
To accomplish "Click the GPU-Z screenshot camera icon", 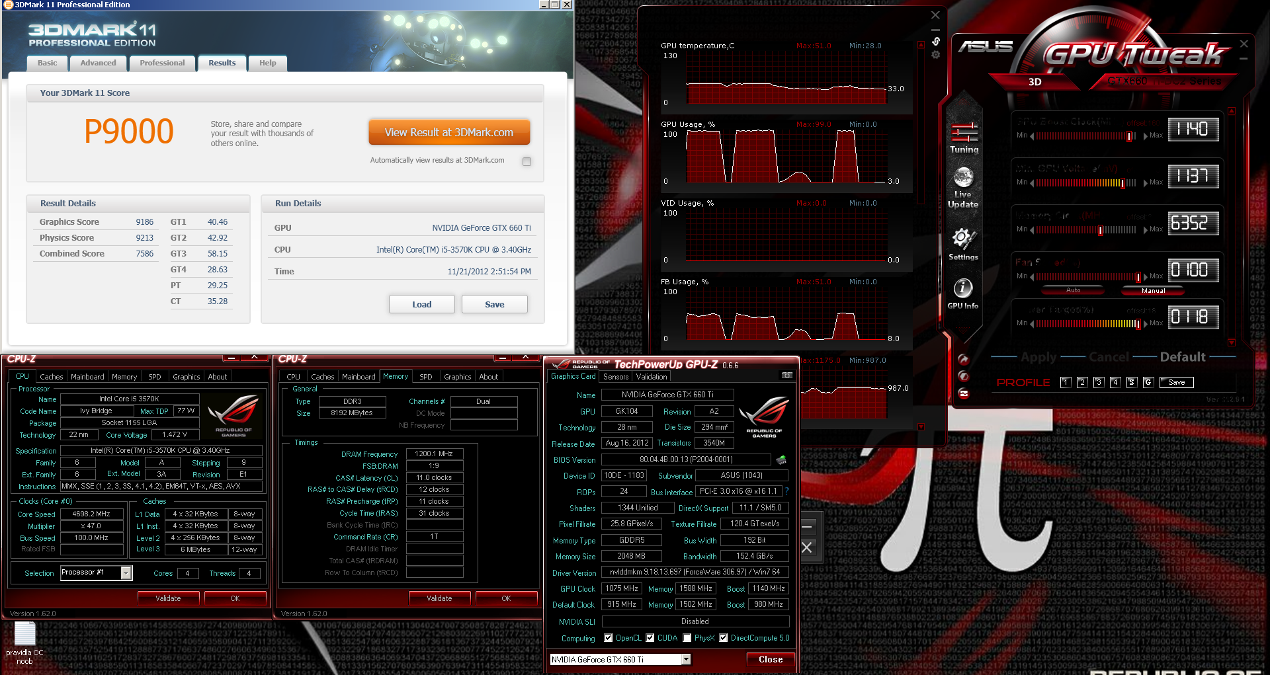I will tap(786, 376).
